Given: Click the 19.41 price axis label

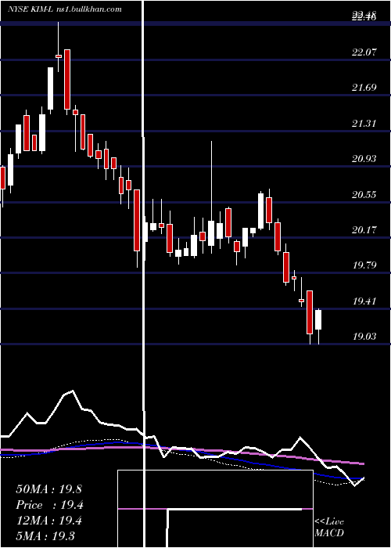Looking at the screenshot, I should [x=364, y=301].
